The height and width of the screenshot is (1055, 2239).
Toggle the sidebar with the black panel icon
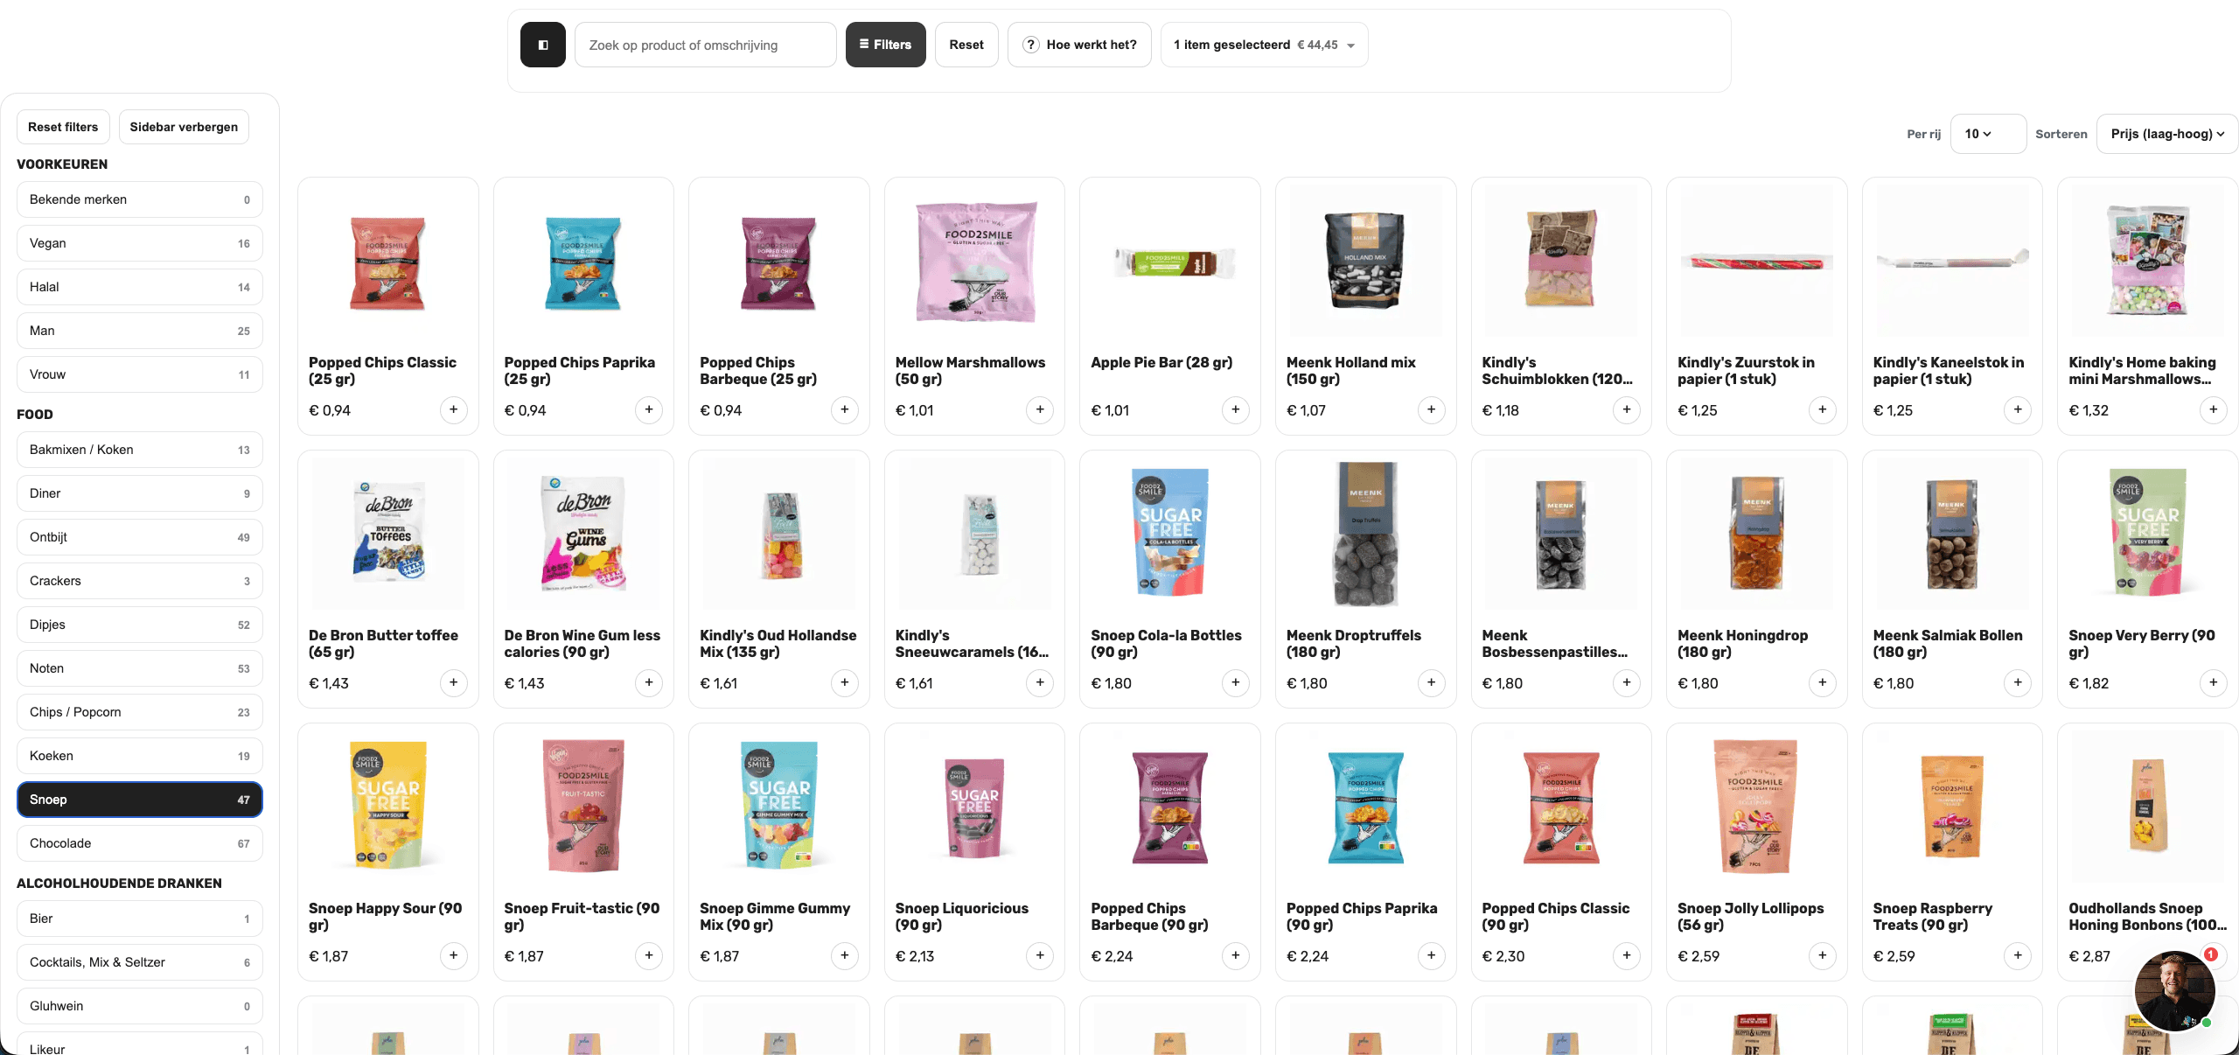542,45
